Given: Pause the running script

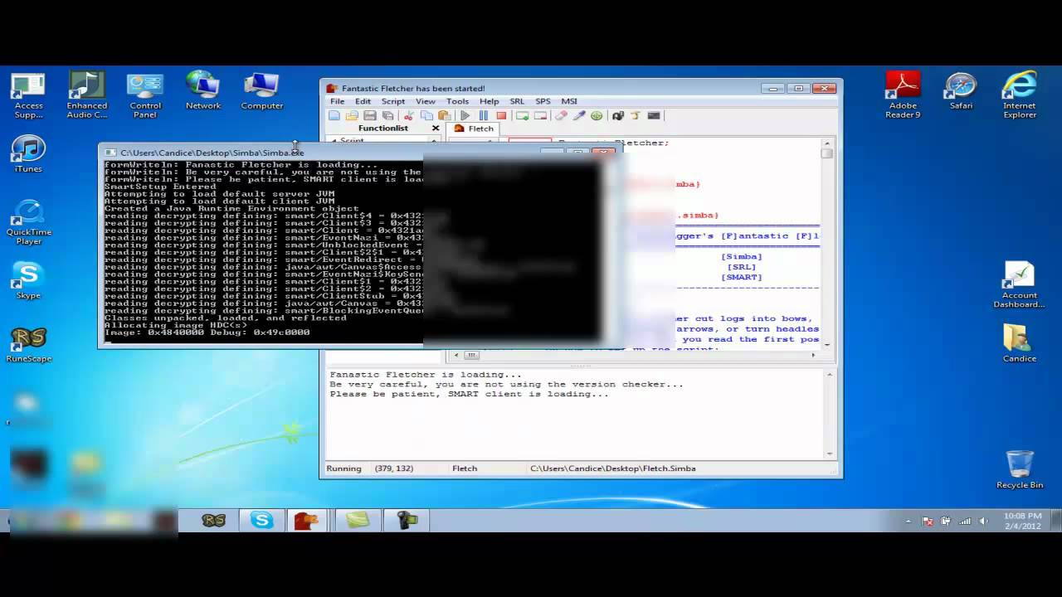Looking at the screenshot, I should click(x=483, y=116).
